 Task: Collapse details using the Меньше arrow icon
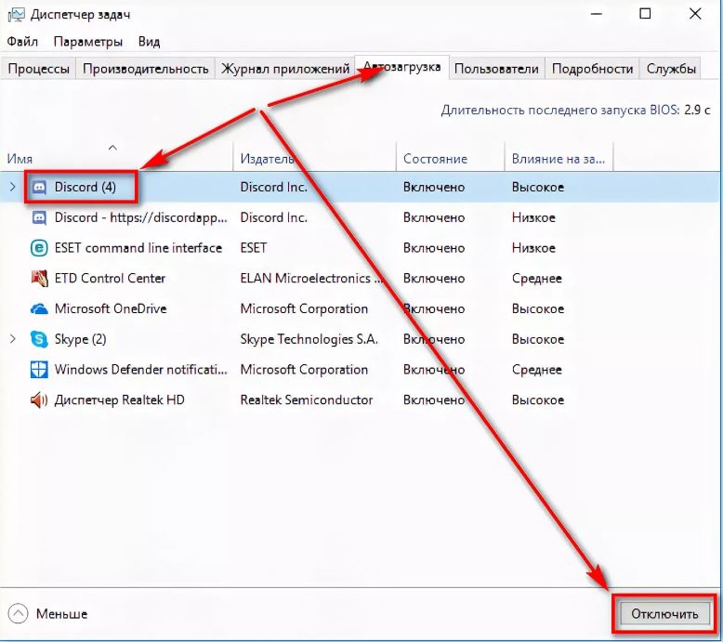pyautogui.click(x=18, y=613)
